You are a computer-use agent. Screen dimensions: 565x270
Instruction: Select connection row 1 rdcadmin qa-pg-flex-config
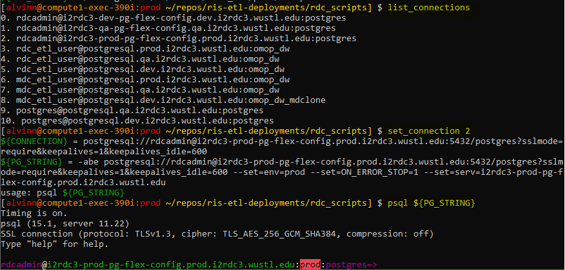coord(168,28)
